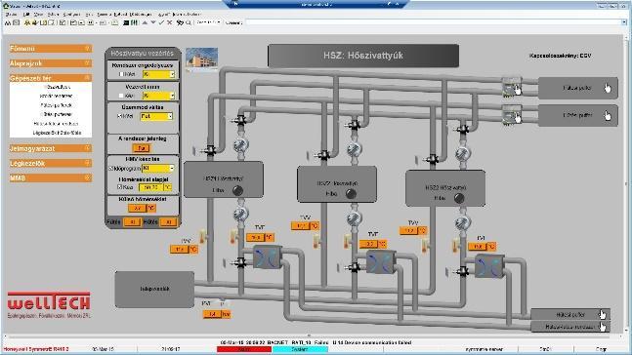Click the hand pointer on Hűtési puffer link
632x355 pixels.
(602, 314)
